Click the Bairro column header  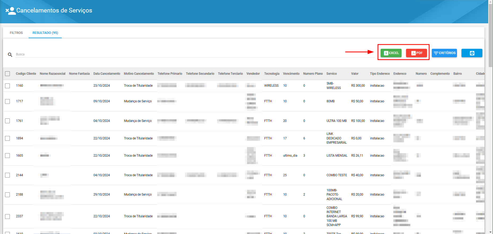pos(457,74)
